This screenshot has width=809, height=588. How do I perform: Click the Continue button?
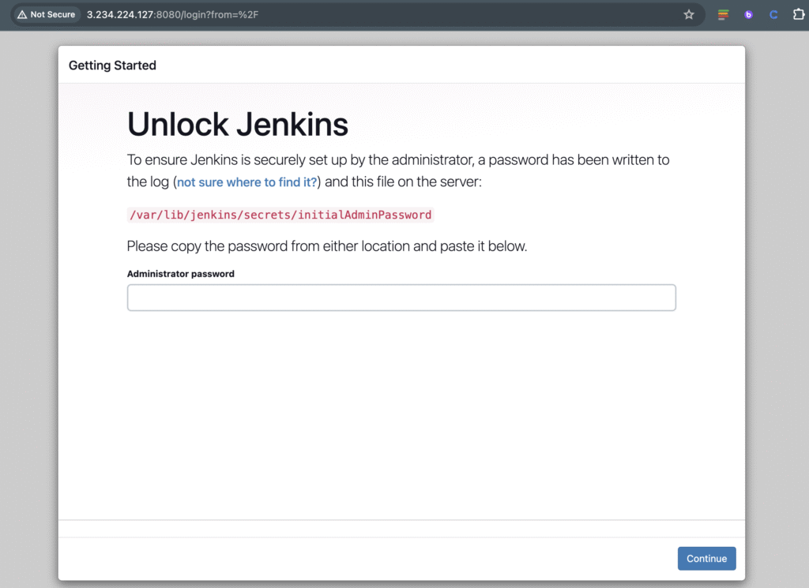tap(706, 559)
